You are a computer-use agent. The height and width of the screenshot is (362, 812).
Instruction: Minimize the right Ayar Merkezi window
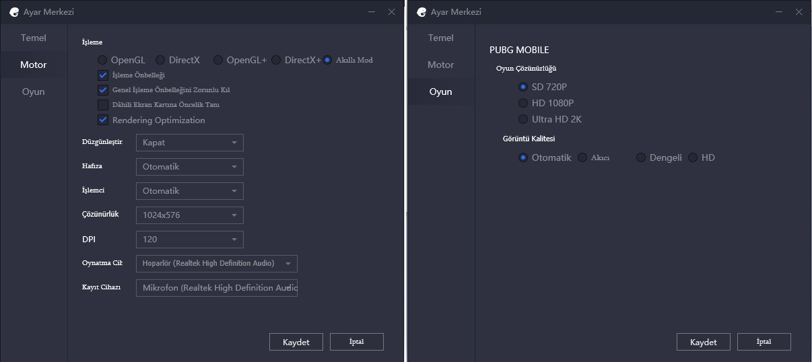point(779,11)
